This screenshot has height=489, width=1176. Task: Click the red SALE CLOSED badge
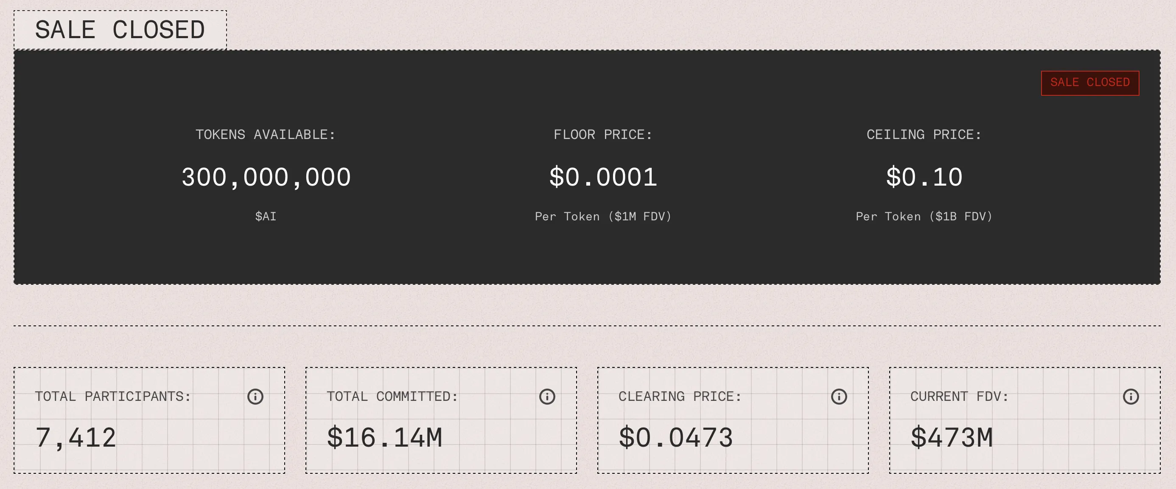pos(1090,83)
